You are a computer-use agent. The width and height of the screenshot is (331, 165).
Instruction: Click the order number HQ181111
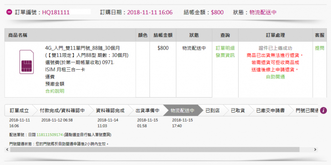(x=56, y=12)
